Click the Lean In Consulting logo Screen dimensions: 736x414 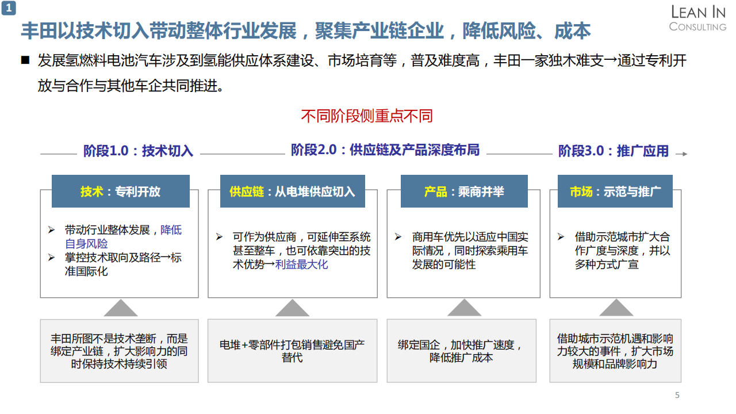click(x=698, y=18)
